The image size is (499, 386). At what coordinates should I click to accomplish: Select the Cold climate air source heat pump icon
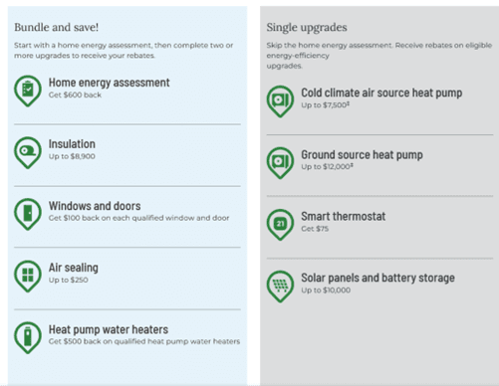pyautogui.click(x=280, y=101)
